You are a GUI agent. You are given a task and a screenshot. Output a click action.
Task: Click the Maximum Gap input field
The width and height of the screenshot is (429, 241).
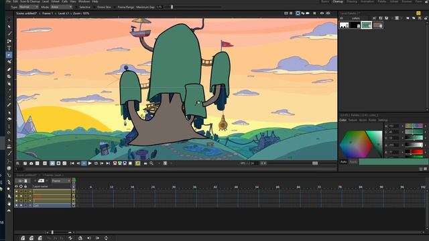pos(160,7)
